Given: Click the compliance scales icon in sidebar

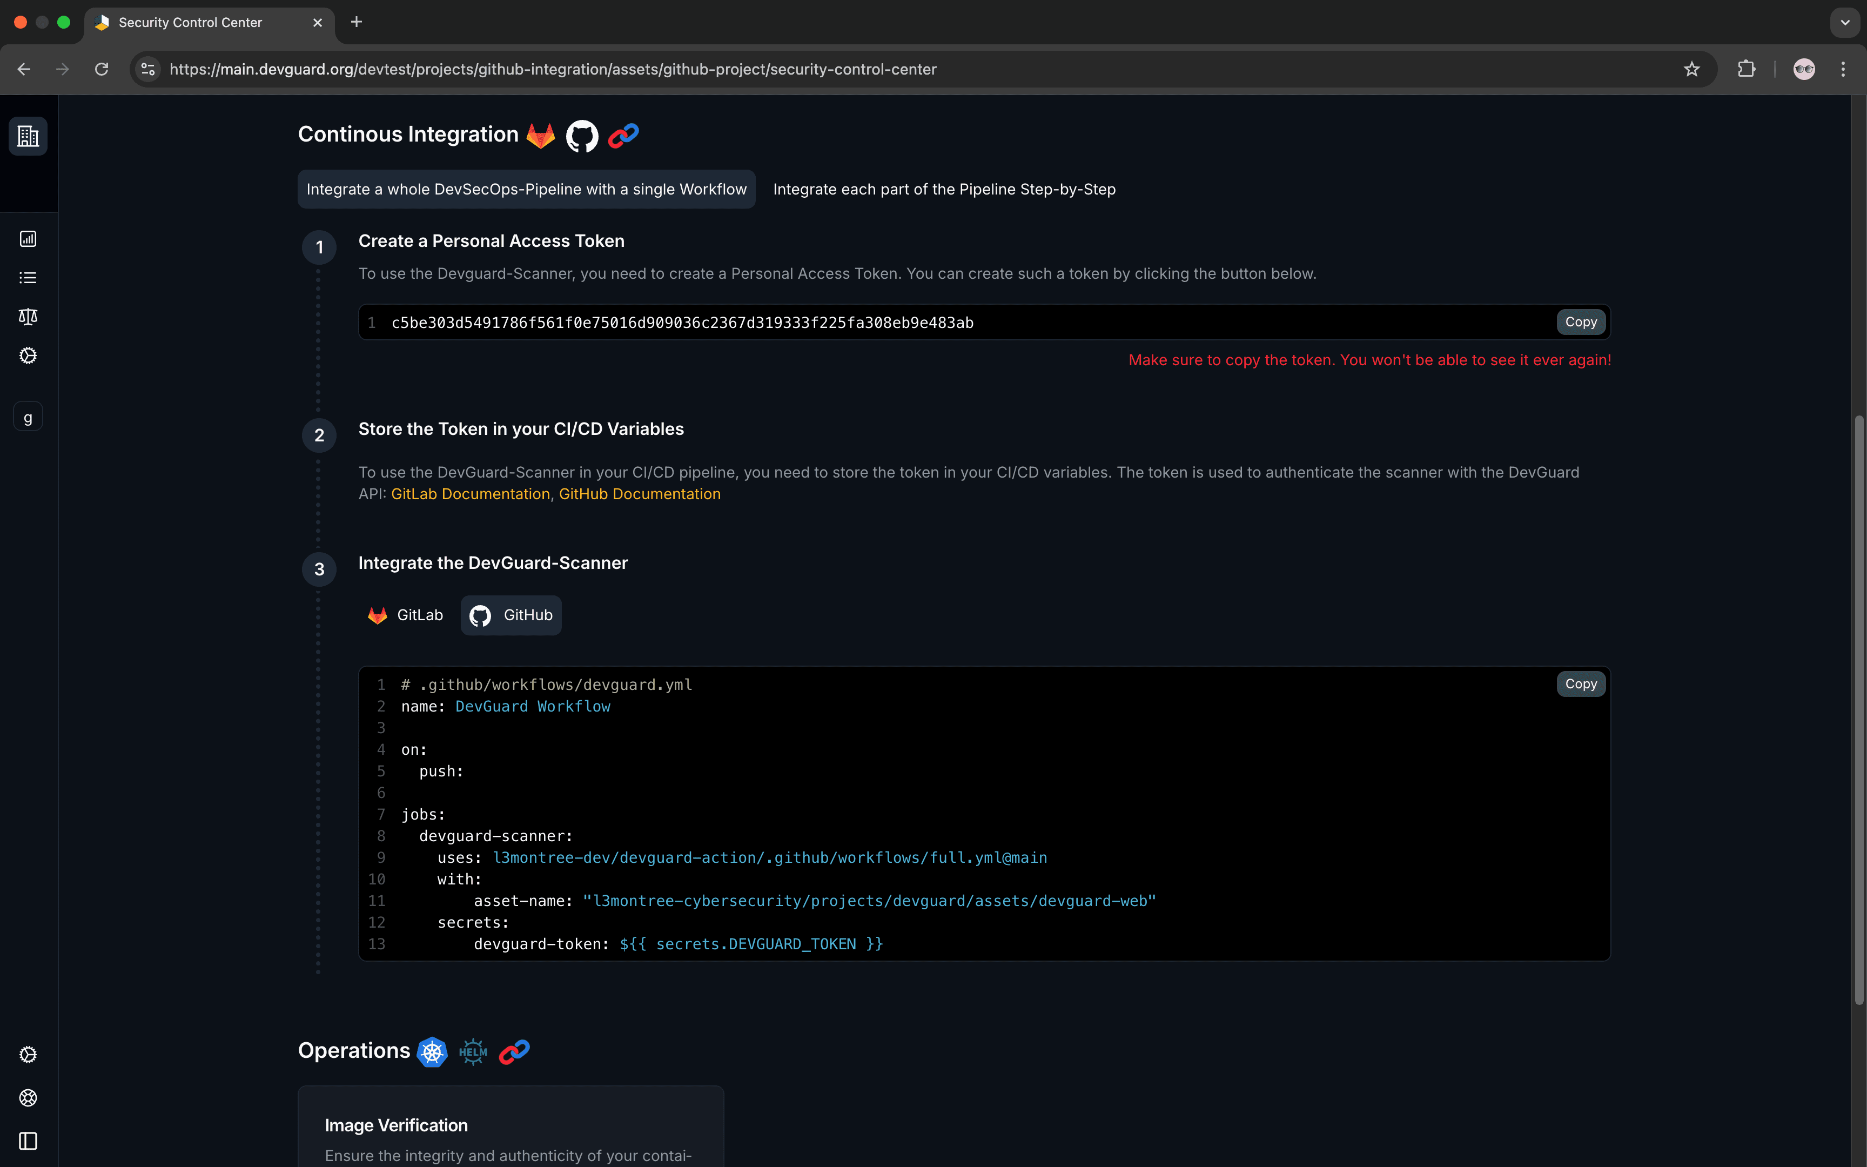Looking at the screenshot, I should point(28,317).
